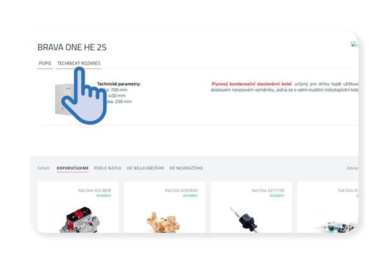Click the broken image icon top right

click(354, 45)
